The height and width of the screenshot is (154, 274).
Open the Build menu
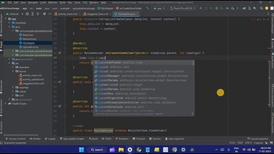63,3
